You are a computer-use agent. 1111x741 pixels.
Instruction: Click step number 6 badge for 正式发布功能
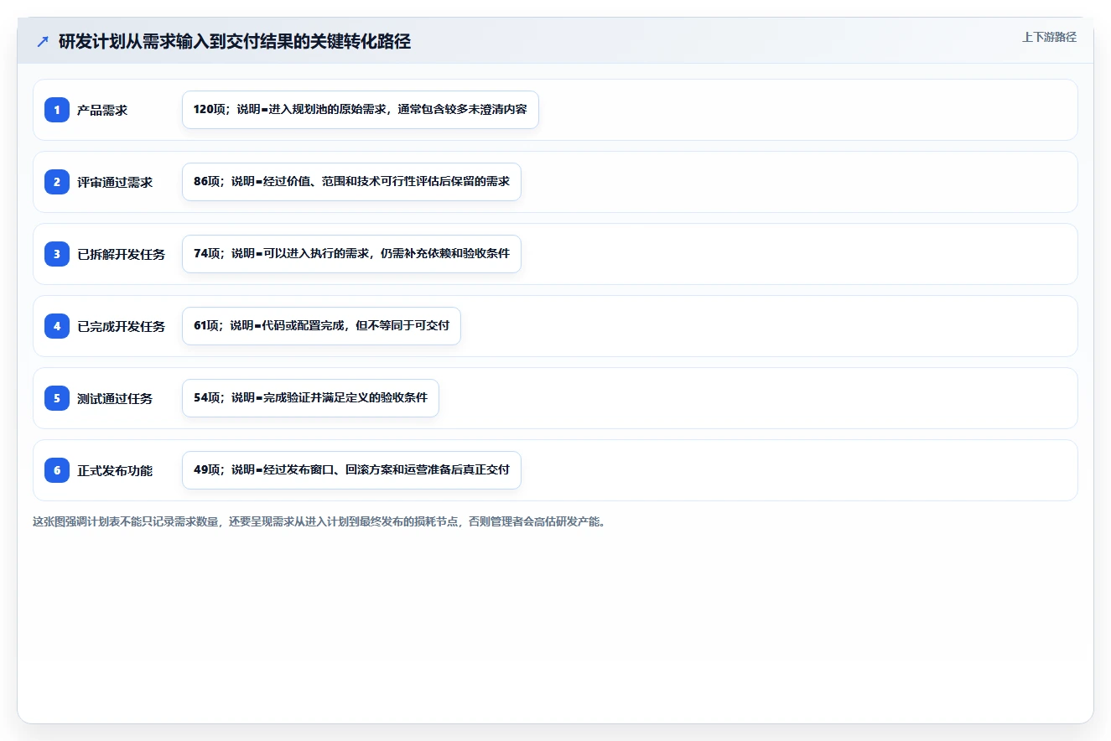pyautogui.click(x=57, y=470)
